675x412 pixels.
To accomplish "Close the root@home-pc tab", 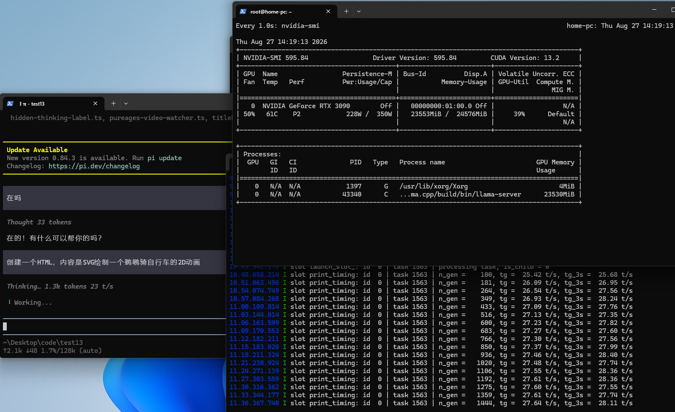I will pyautogui.click(x=328, y=11).
